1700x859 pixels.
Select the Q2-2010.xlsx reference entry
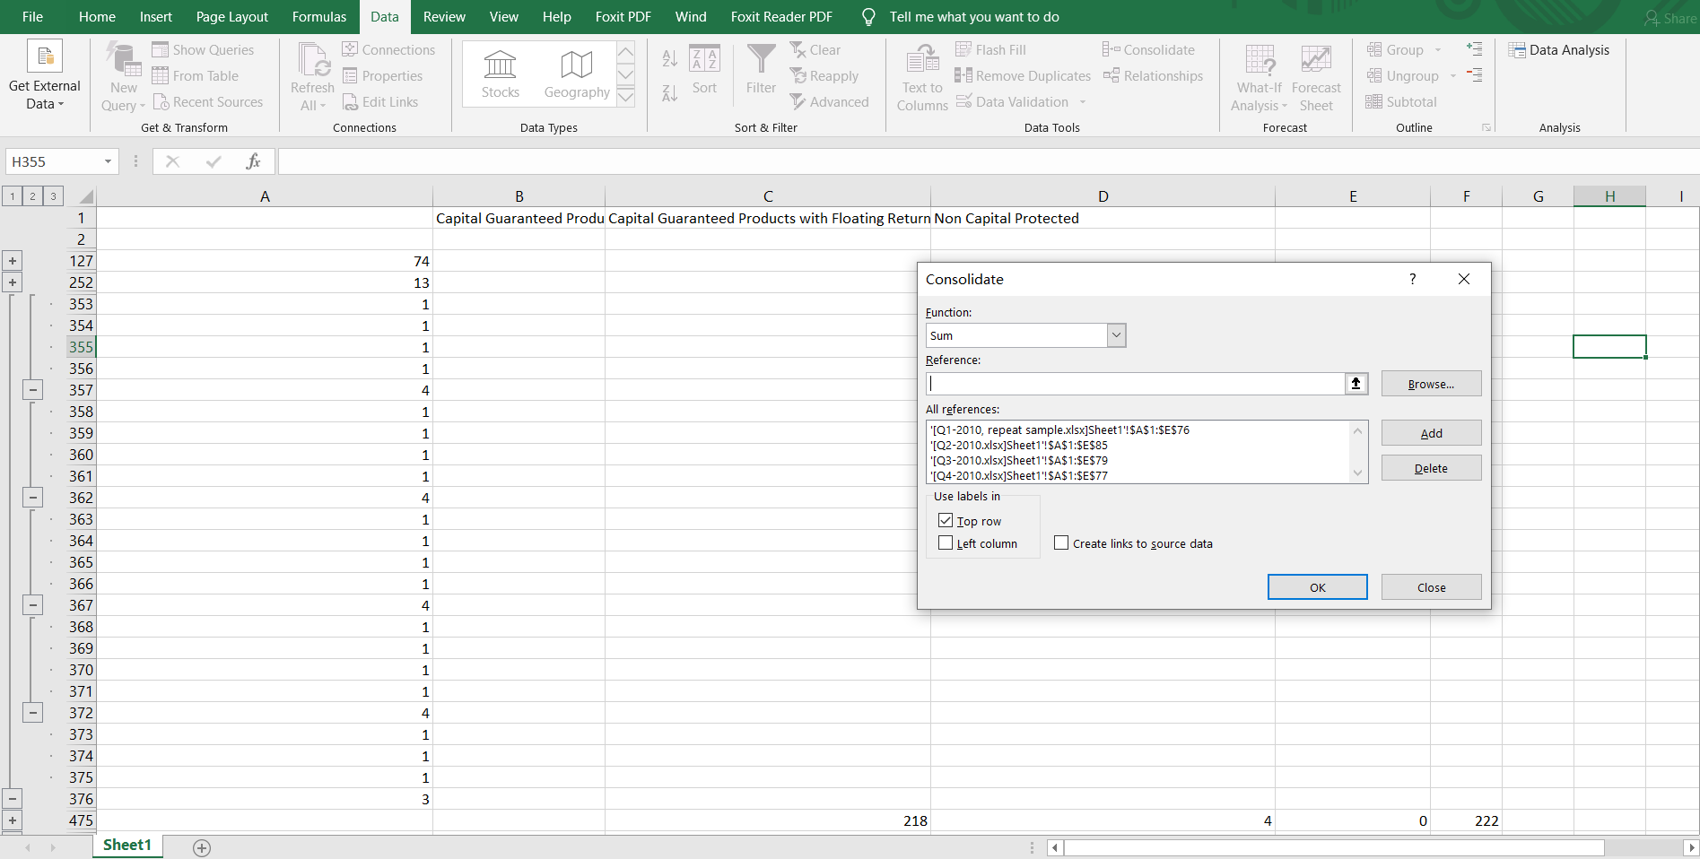[x=1018, y=445]
